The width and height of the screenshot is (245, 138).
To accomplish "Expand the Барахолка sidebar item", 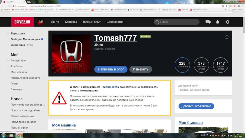I will click(8, 33).
